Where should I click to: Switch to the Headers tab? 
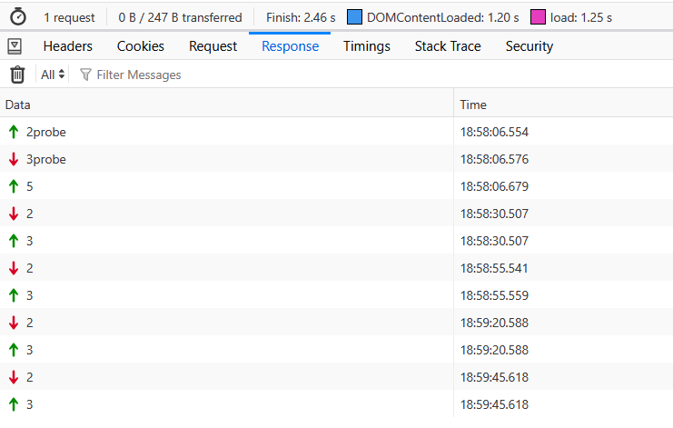click(x=68, y=46)
